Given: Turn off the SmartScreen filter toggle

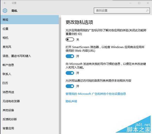Looking at the screenshot, I should tap(70, 56).
